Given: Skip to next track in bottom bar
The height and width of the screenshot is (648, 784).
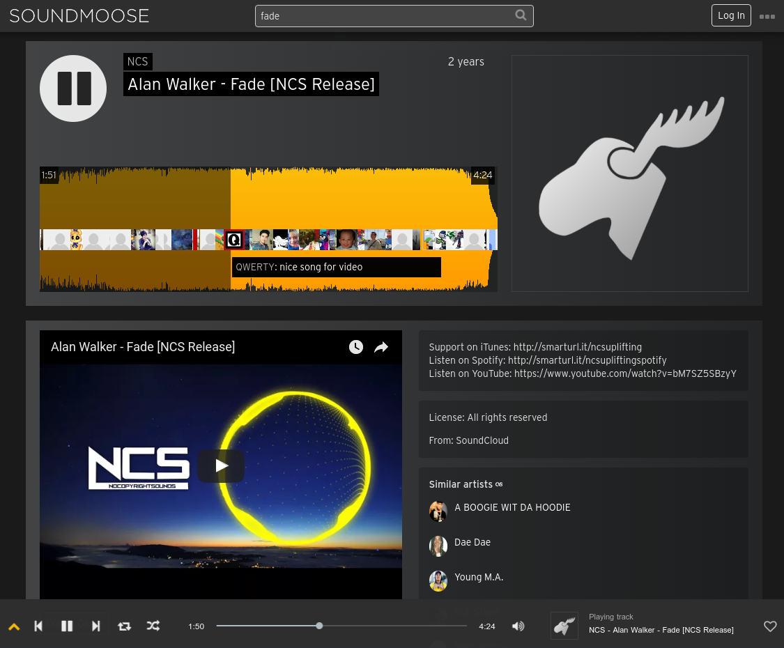Looking at the screenshot, I should [x=96, y=626].
